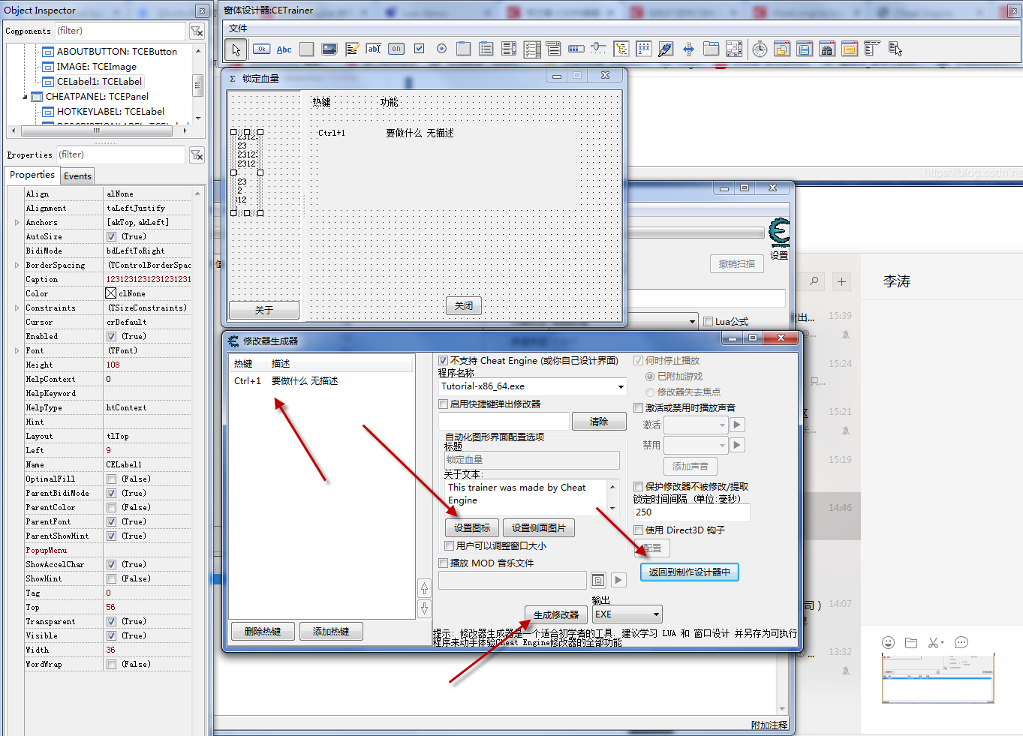This screenshot has height=736, width=1023.
Task: Select the image component tool
Action: (329, 49)
